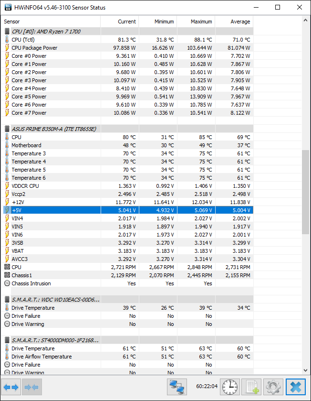Select the 3VSB sensor row
This screenshot has height=401, width=311.
point(127,243)
